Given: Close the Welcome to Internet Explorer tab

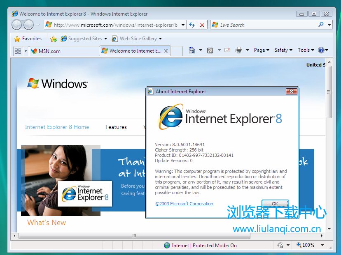Looking at the screenshot, I should click(x=166, y=51).
